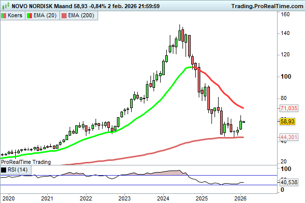Click the 120 price axis label
The height and width of the screenshot is (203, 305).
pyautogui.click(x=285, y=55)
